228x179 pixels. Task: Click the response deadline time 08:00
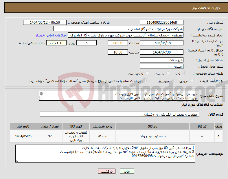click(x=118, y=43)
